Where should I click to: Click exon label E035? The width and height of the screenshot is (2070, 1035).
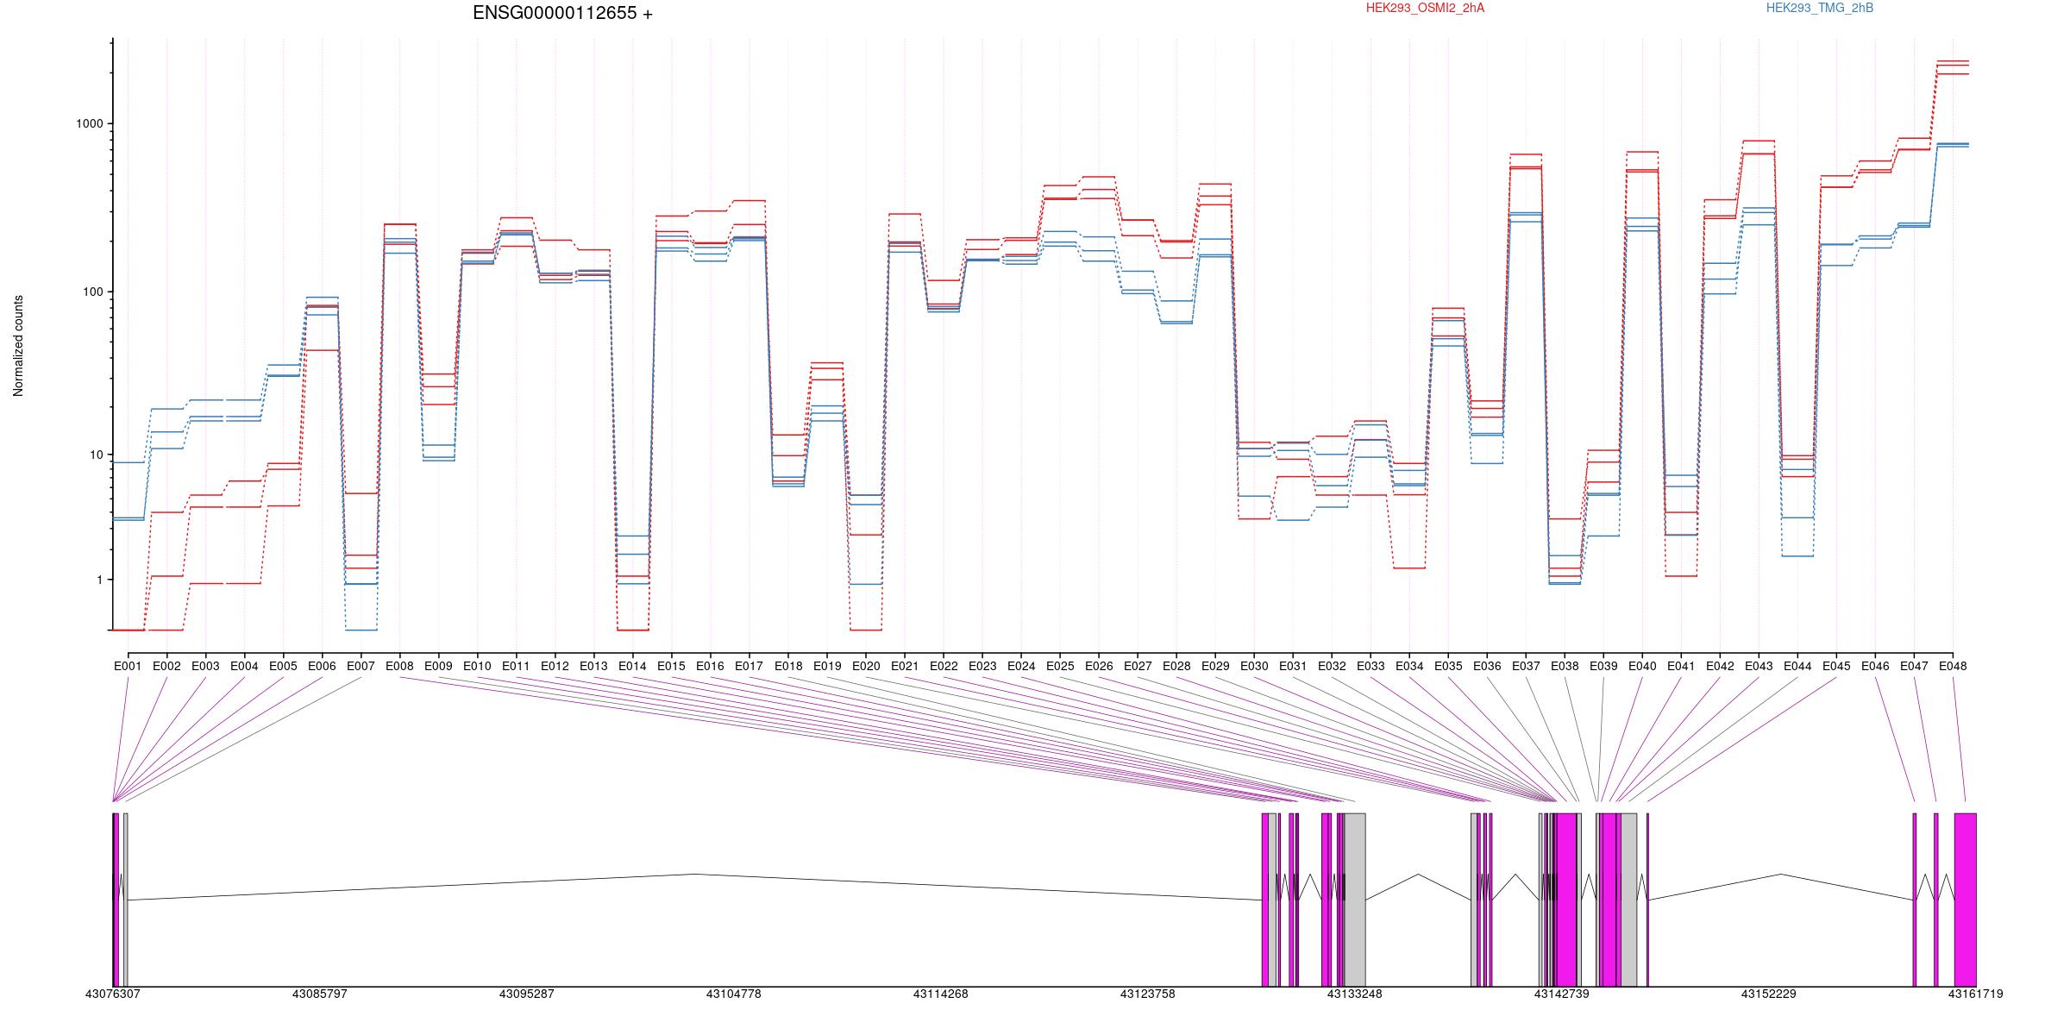point(1448,666)
